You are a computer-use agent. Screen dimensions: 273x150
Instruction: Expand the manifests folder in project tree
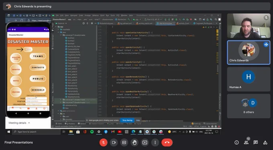coord(59,30)
